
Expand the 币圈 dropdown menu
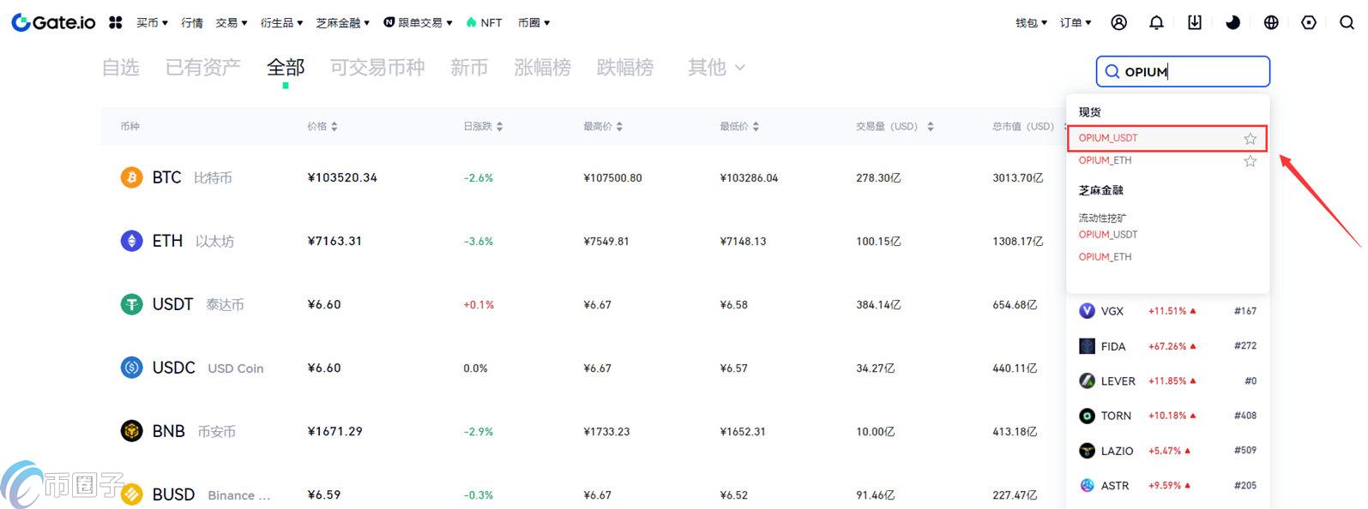pos(533,22)
